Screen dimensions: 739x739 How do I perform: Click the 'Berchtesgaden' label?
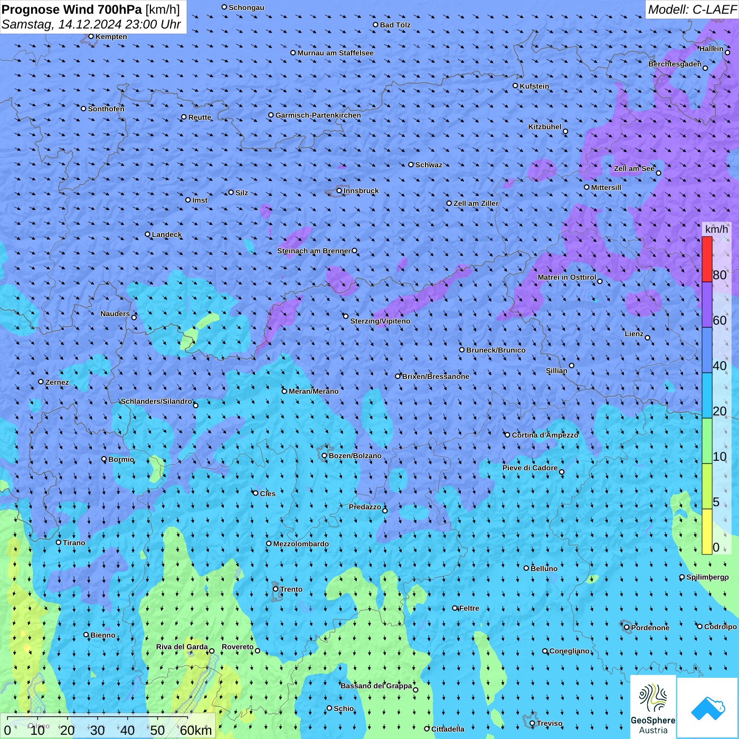click(675, 64)
